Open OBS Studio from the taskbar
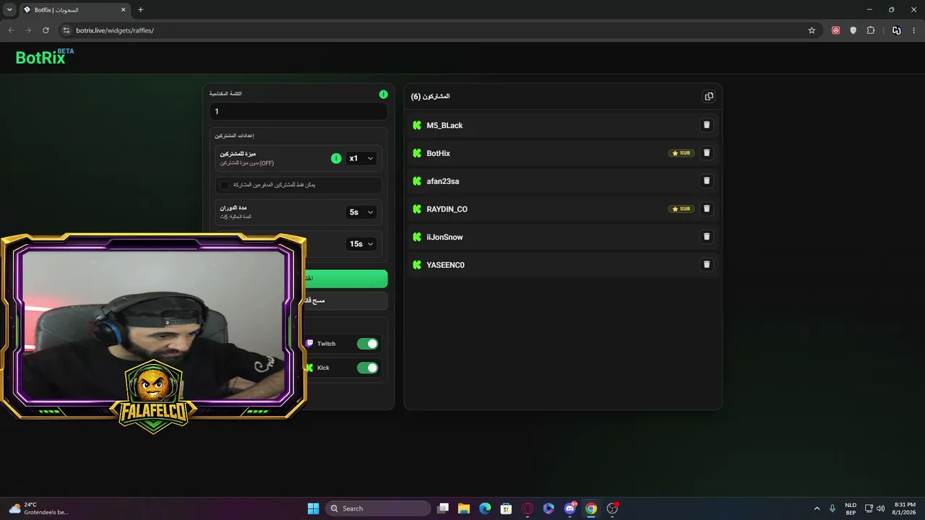The height and width of the screenshot is (520, 925). [613, 508]
